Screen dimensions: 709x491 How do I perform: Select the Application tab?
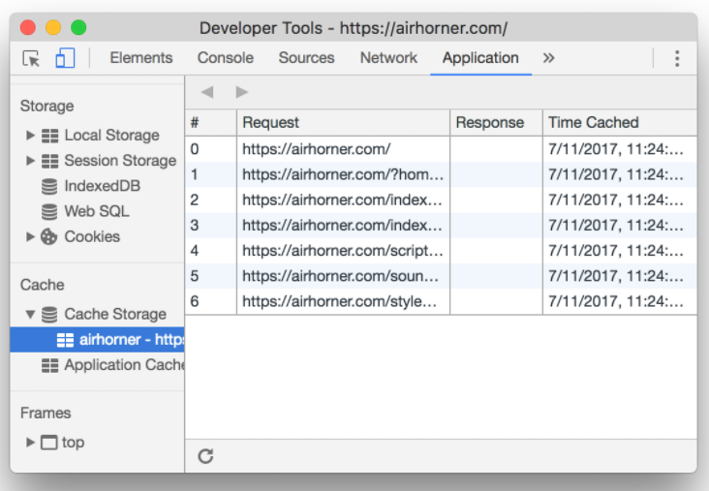[x=480, y=58]
